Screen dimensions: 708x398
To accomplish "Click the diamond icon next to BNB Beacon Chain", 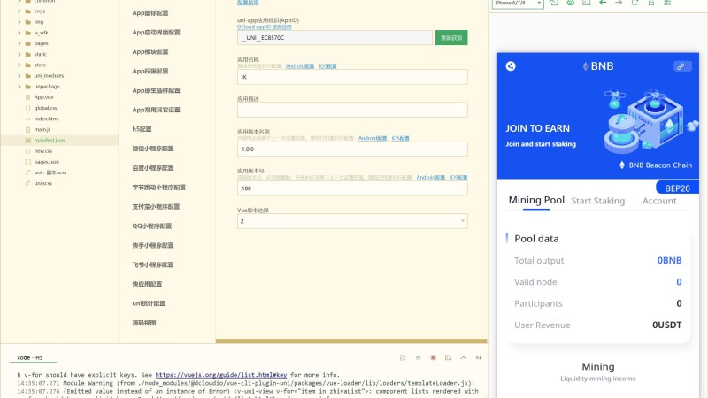I will 622,165.
